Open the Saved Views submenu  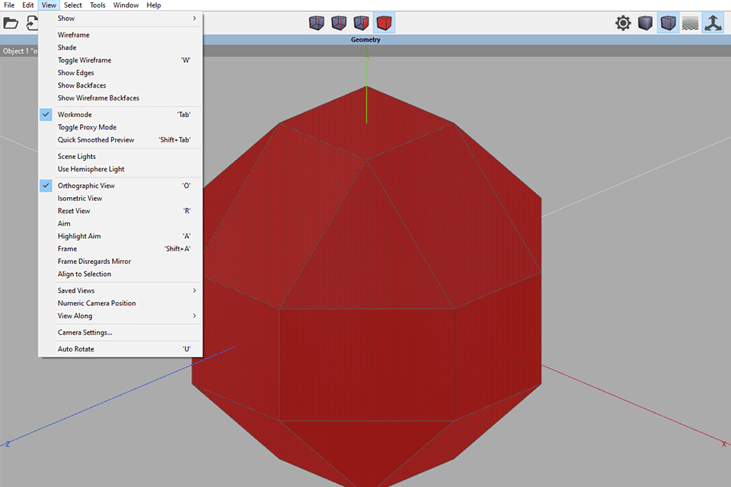(x=75, y=290)
